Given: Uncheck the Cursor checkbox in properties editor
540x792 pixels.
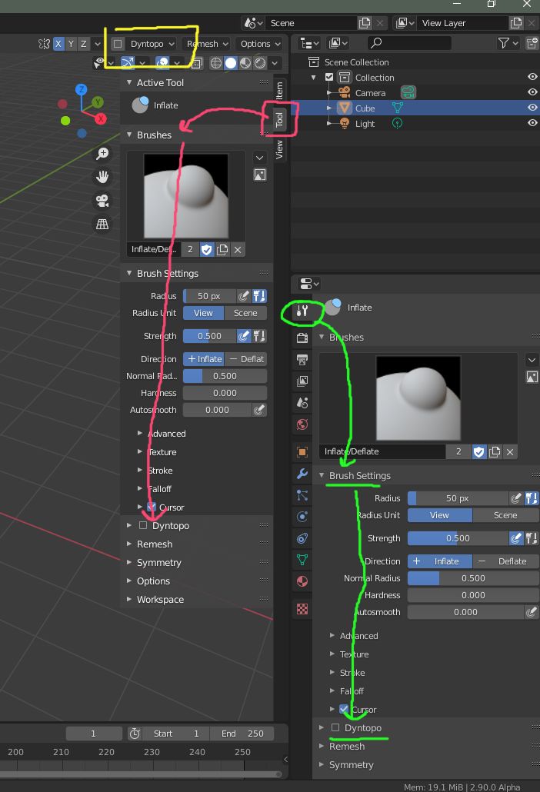Looking at the screenshot, I should coord(344,709).
